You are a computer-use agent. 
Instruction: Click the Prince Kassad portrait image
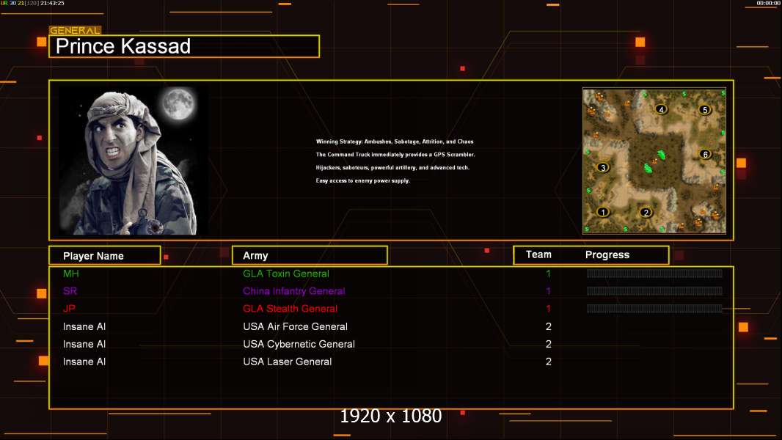(134, 161)
